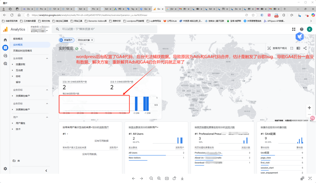Open the Reports icon in the left rail
316x183 pixels.
click(5, 48)
